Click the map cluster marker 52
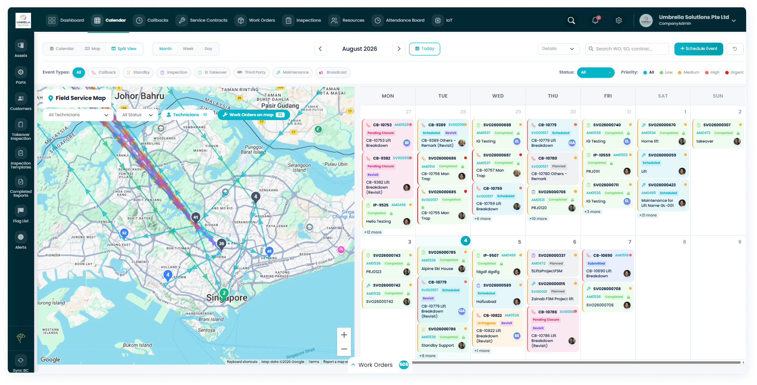 pyautogui.click(x=124, y=233)
